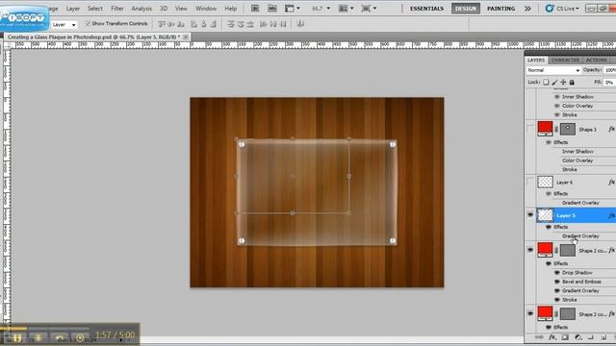
Task: Switch to the ACTIONS panel tab
Action: click(597, 60)
